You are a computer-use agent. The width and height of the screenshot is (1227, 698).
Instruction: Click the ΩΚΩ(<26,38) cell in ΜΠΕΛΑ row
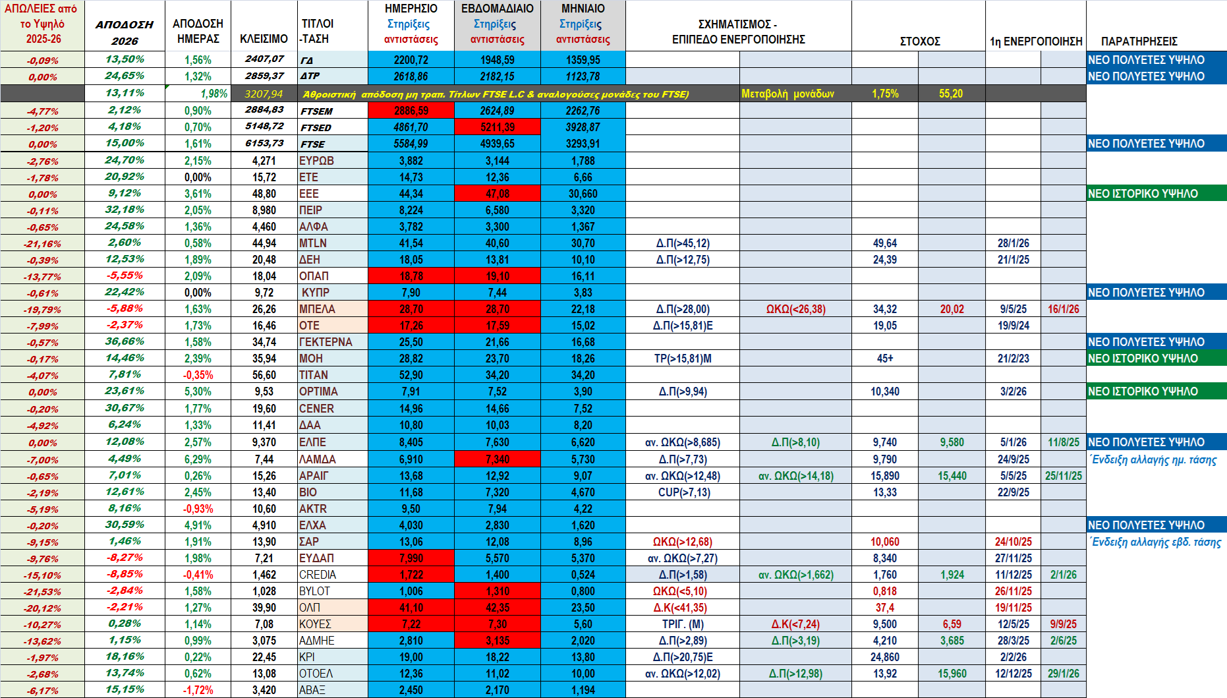pos(795,309)
